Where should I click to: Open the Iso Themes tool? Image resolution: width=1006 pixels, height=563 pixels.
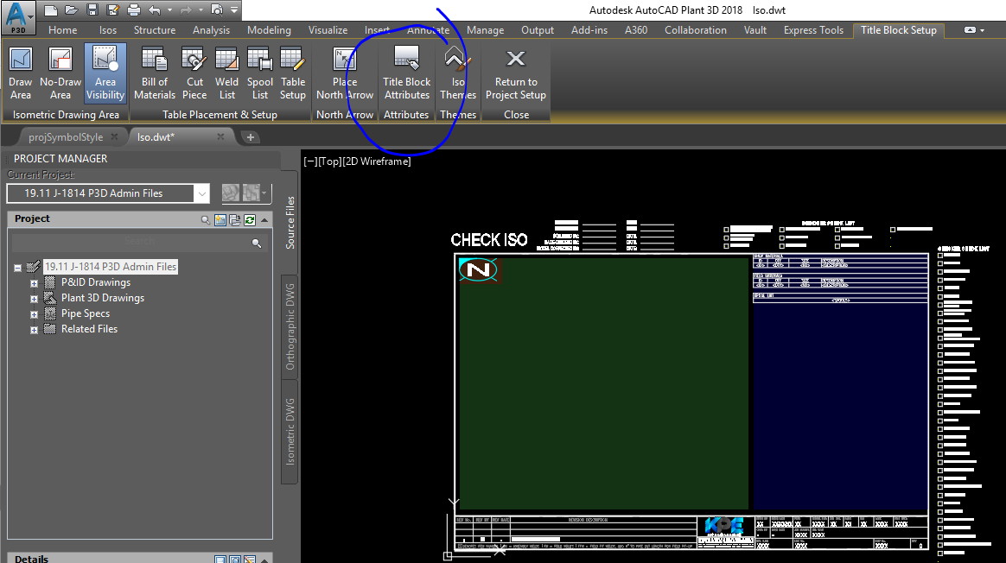[x=458, y=73]
